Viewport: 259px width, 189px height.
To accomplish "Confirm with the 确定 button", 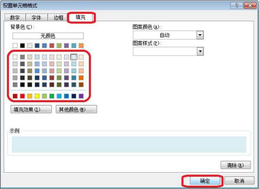I will [205, 181].
